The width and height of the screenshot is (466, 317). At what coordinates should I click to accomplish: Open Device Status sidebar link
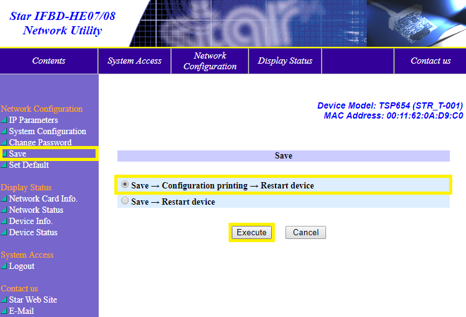click(33, 232)
